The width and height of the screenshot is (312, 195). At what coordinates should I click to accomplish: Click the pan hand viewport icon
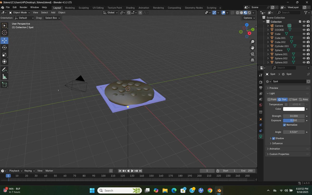252,48
